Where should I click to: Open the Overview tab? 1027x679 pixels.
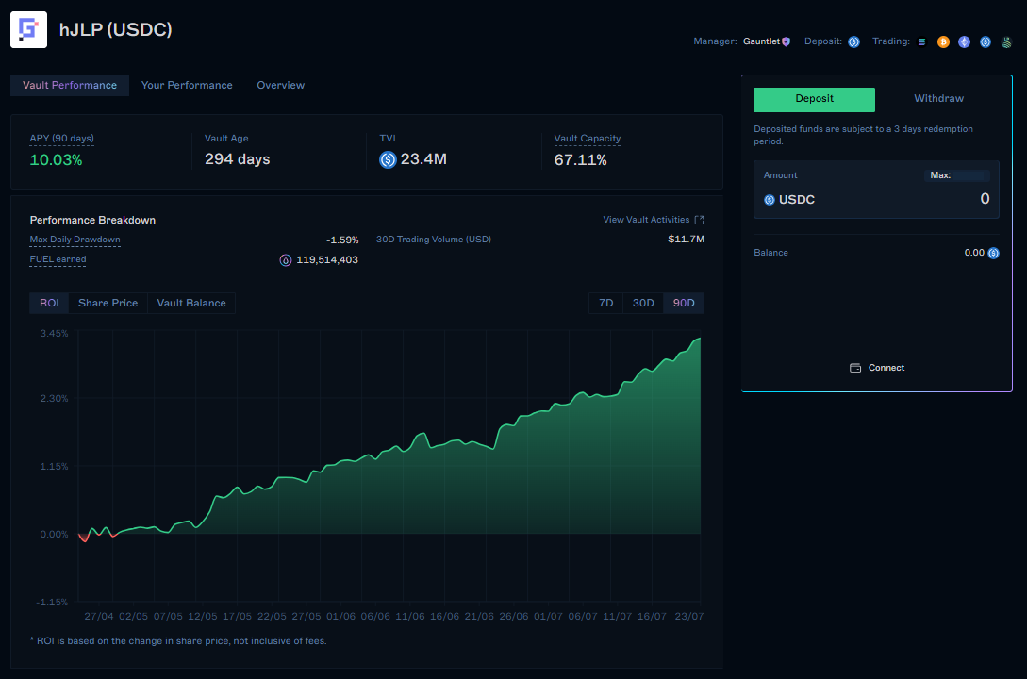click(x=280, y=85)
